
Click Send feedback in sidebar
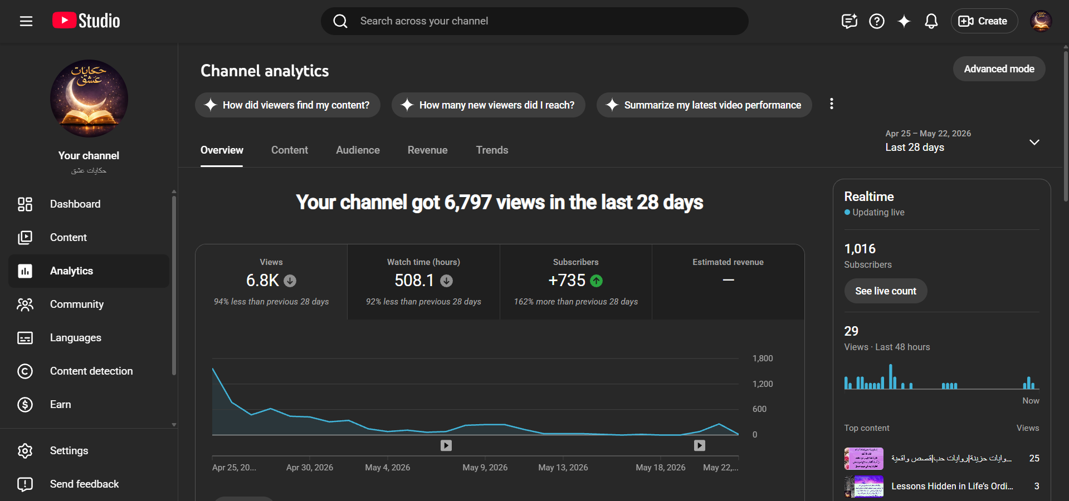coord(89,484)
